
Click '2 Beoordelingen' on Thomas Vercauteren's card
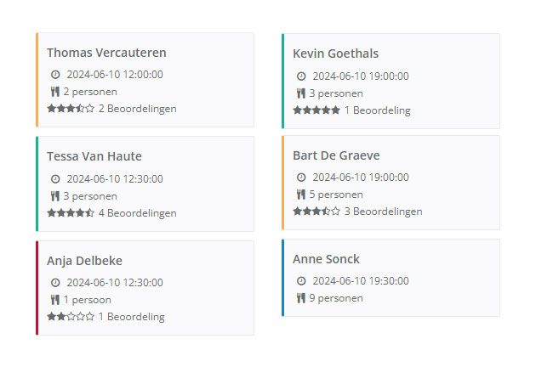tap(137, 109)
